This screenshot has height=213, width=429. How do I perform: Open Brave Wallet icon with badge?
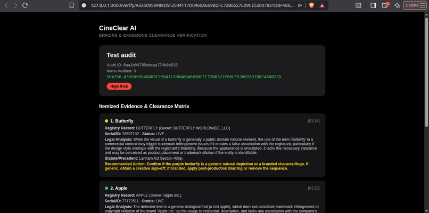pyautogui.click(x=385, y=5)
